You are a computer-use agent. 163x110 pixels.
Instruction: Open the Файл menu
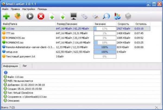point(5,9)
